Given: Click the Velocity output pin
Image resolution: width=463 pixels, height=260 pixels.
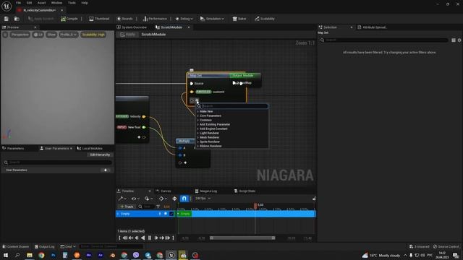Looking at the screenshot, I should [144, 116].
